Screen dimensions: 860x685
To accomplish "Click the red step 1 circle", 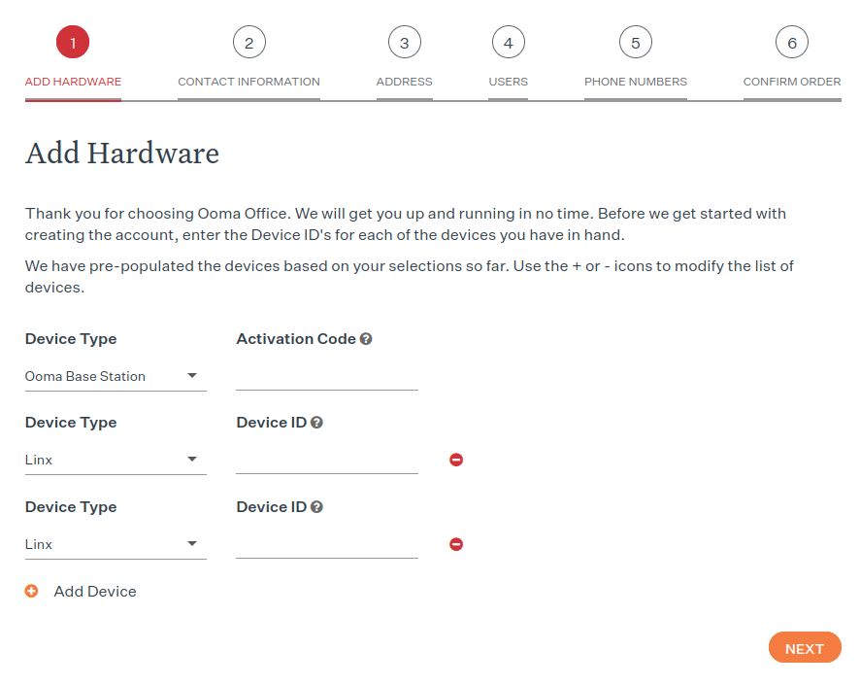I will coord(73,42).
